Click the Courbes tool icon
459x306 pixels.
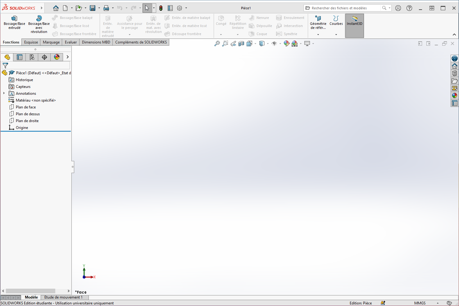tap(336, 19)
